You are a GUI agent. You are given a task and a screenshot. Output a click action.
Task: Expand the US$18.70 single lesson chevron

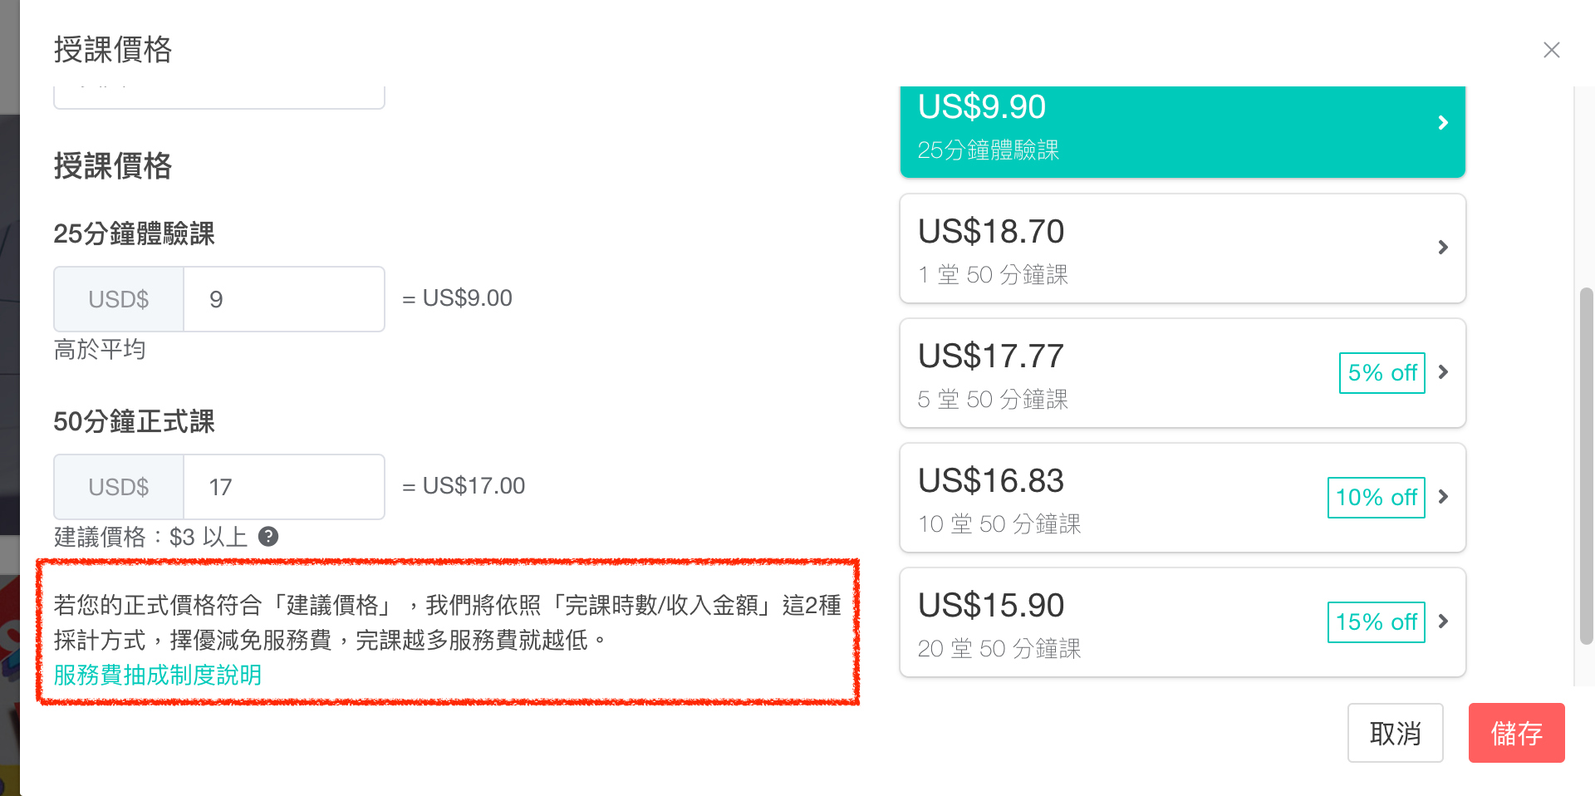coord(1443,248)
